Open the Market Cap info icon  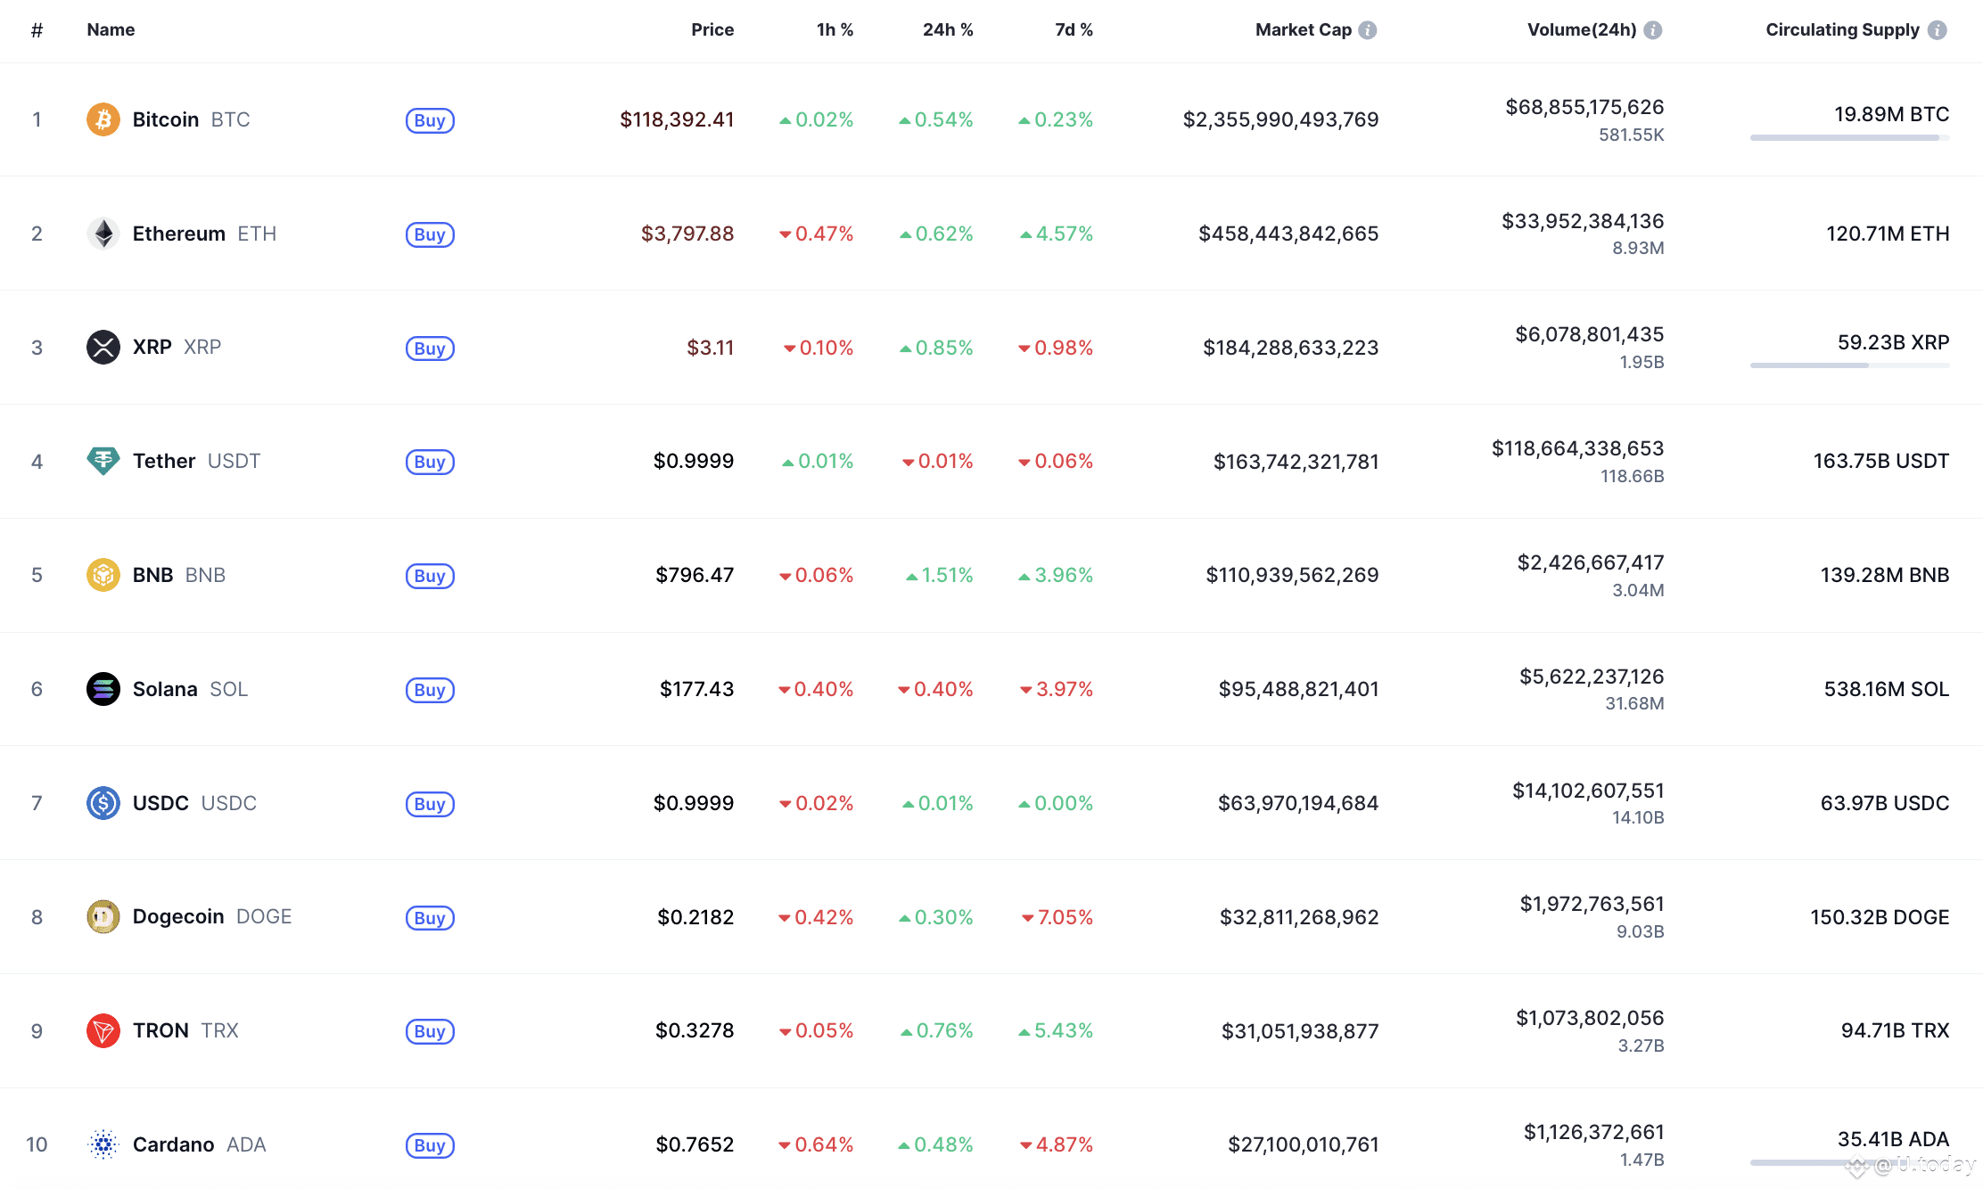coord(1368,30)
